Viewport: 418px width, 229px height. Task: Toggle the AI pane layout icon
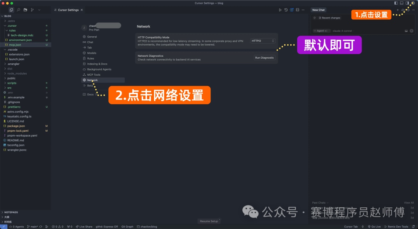tap(407, 3)
